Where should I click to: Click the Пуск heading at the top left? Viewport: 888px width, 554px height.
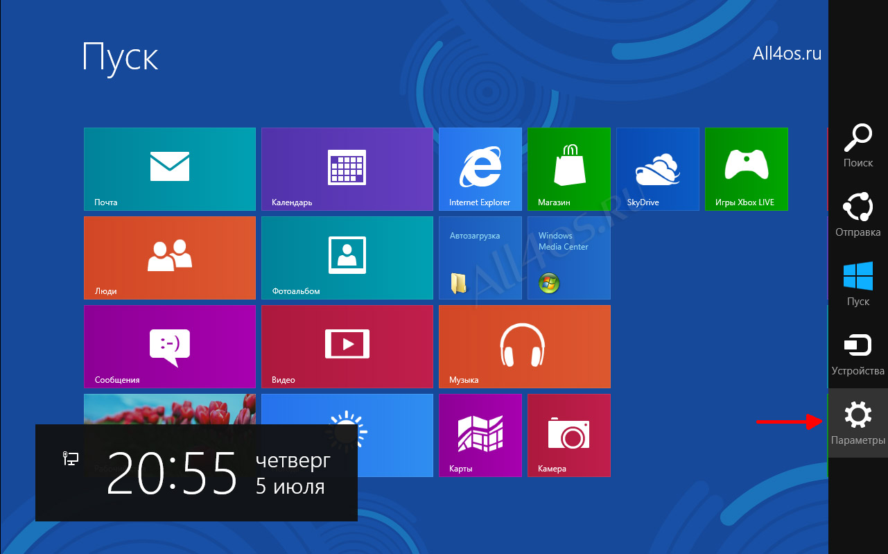(121, 57)
